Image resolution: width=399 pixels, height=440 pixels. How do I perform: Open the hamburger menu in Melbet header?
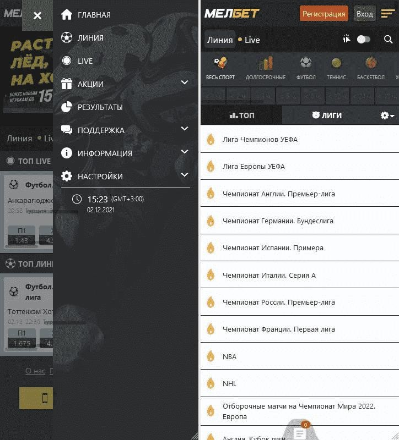pos(388,13)
